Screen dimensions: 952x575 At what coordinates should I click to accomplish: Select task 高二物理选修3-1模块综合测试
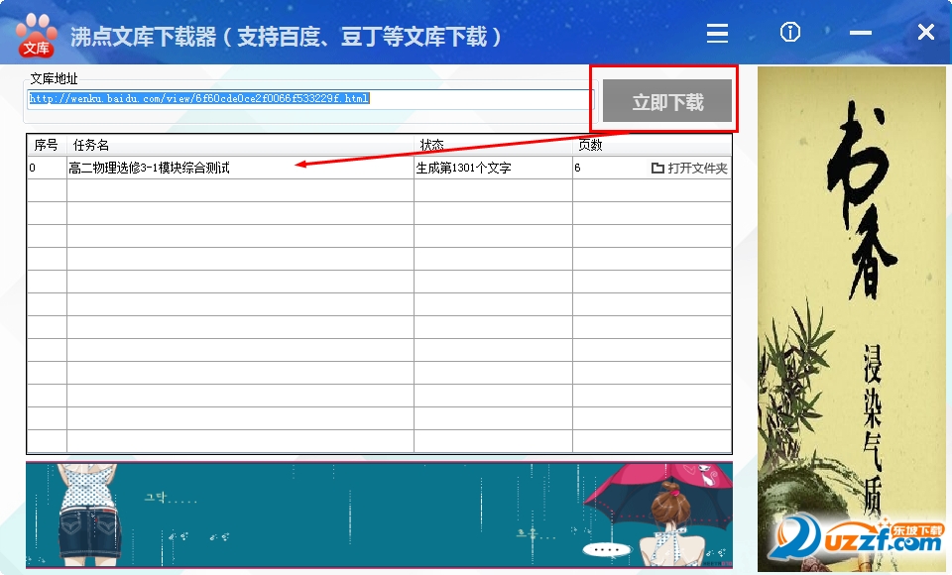149,169
